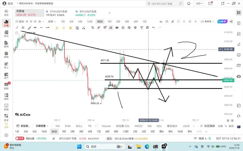Image resolution: width=243 pixels, height=151 pixels.
Task: Open Windows Start menu
Action: (x=79, y=146)
